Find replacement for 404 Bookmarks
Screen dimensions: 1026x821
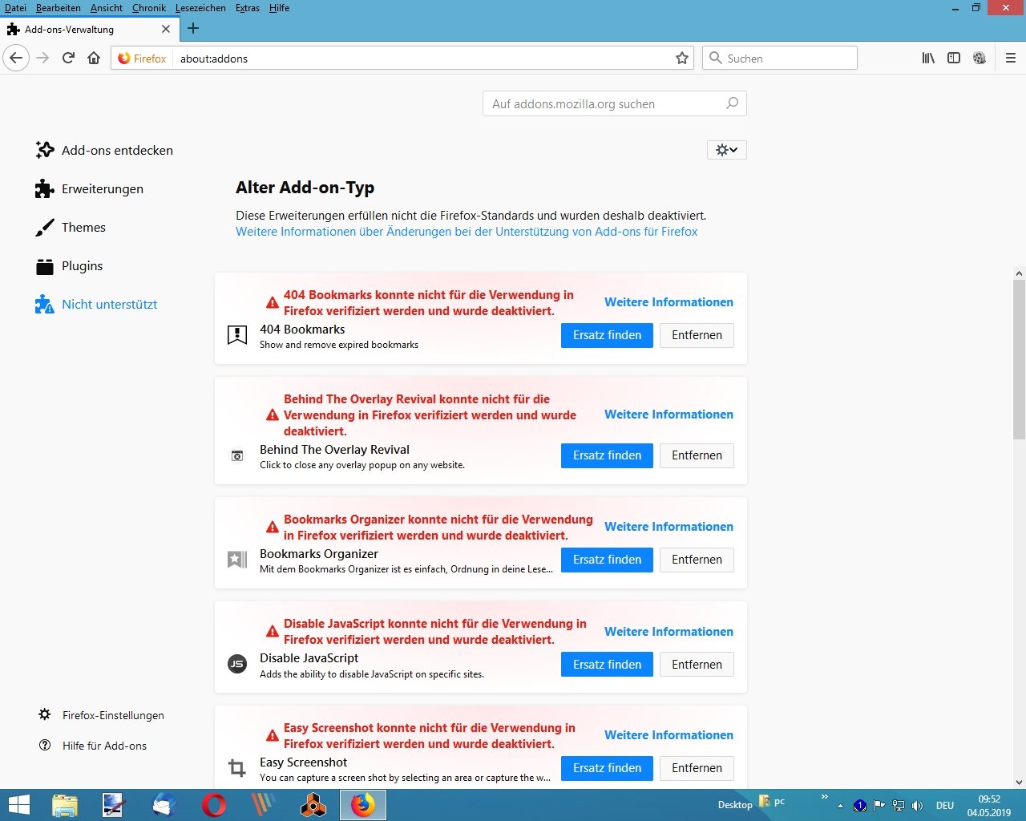(x=607, y=335)
